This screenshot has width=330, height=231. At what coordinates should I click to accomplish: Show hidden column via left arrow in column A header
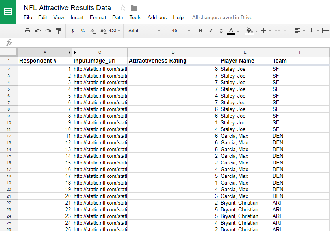click(69, 52)
